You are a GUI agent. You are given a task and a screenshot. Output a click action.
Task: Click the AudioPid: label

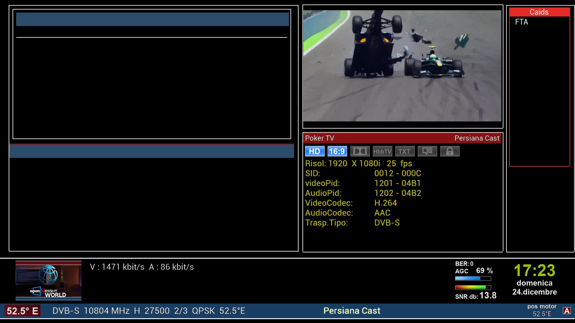(x=323, y=193)
